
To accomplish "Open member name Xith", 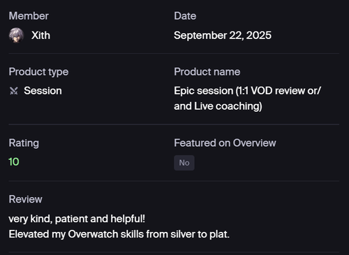I will click(x=40, y=36).
